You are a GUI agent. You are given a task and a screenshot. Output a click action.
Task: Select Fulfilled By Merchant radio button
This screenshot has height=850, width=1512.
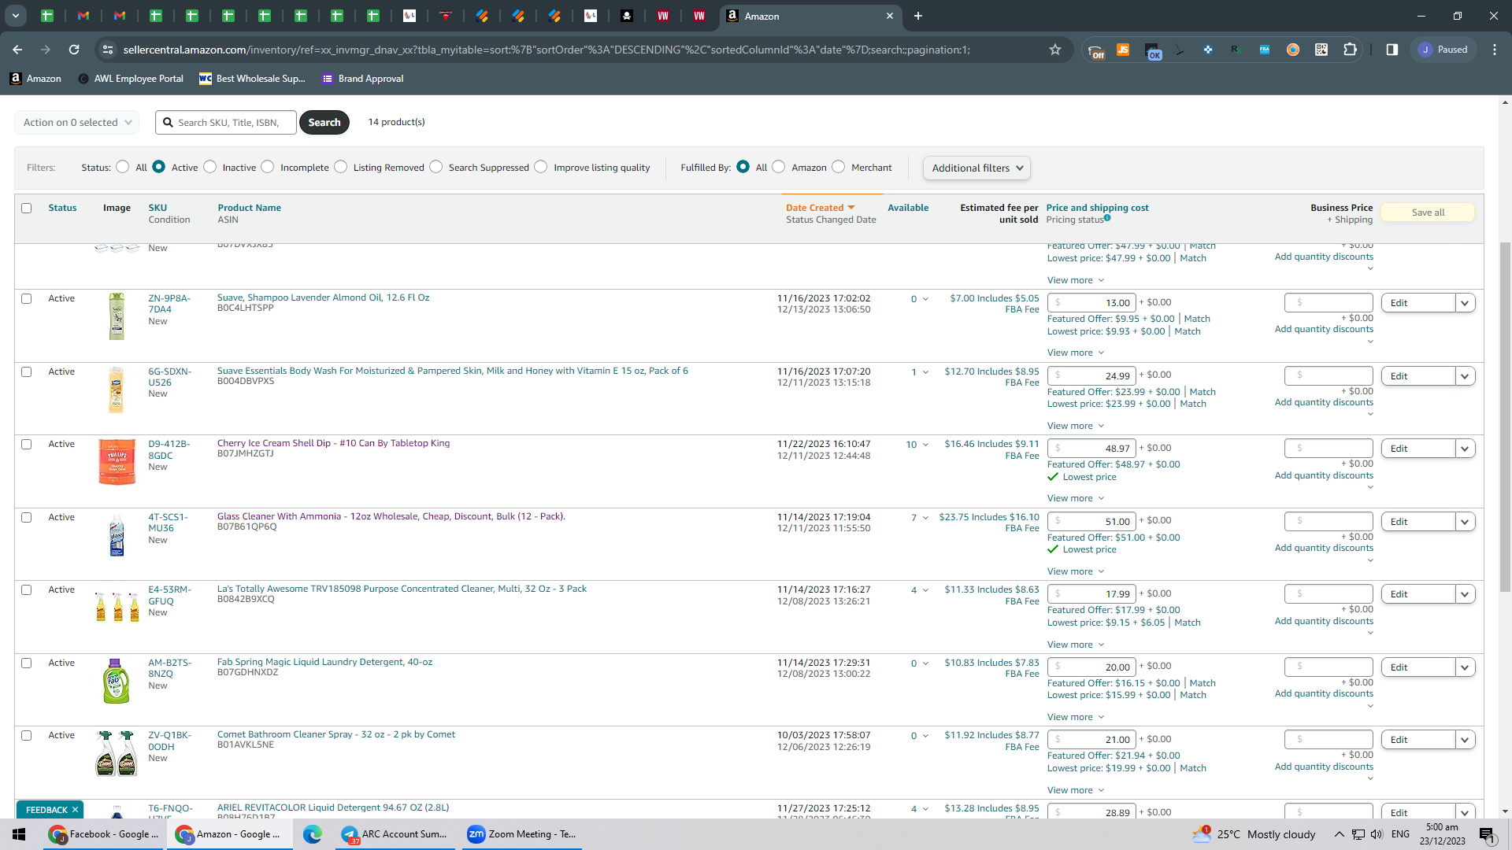[x=839, y=167]
